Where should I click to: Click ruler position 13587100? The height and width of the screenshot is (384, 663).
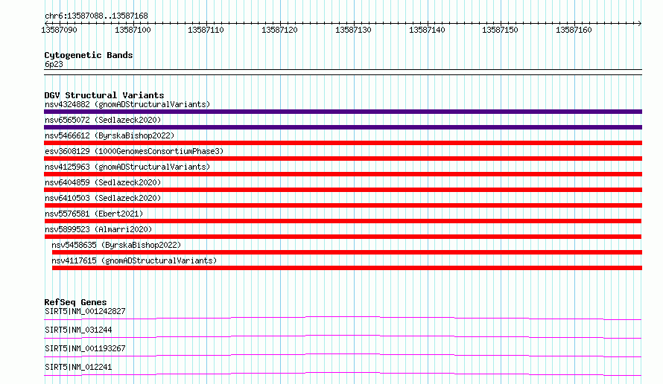coord(133,30)
